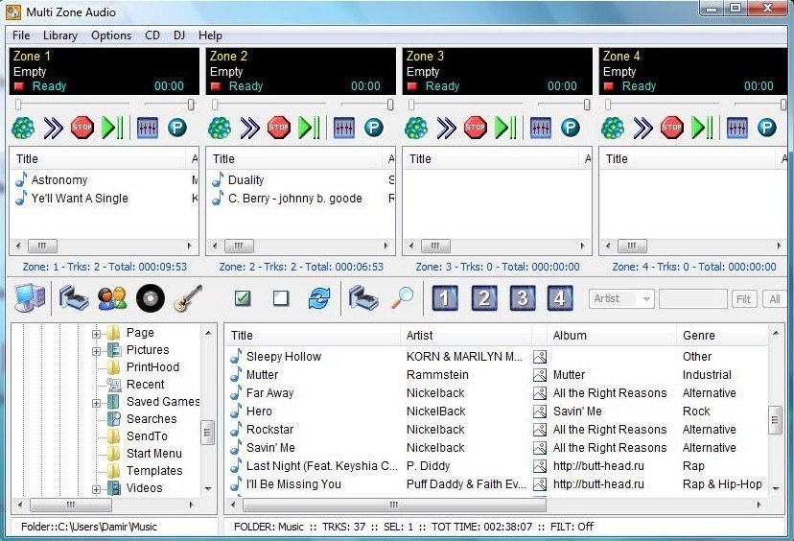Sort library by Album column header
The width and height of the screenshot is (794, 541).
611,336
